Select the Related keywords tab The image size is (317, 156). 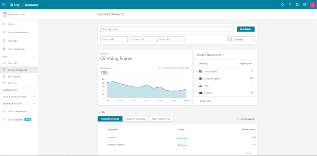point(110,119)
